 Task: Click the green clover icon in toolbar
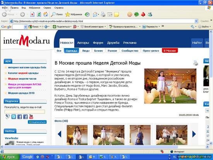point(137,14)
